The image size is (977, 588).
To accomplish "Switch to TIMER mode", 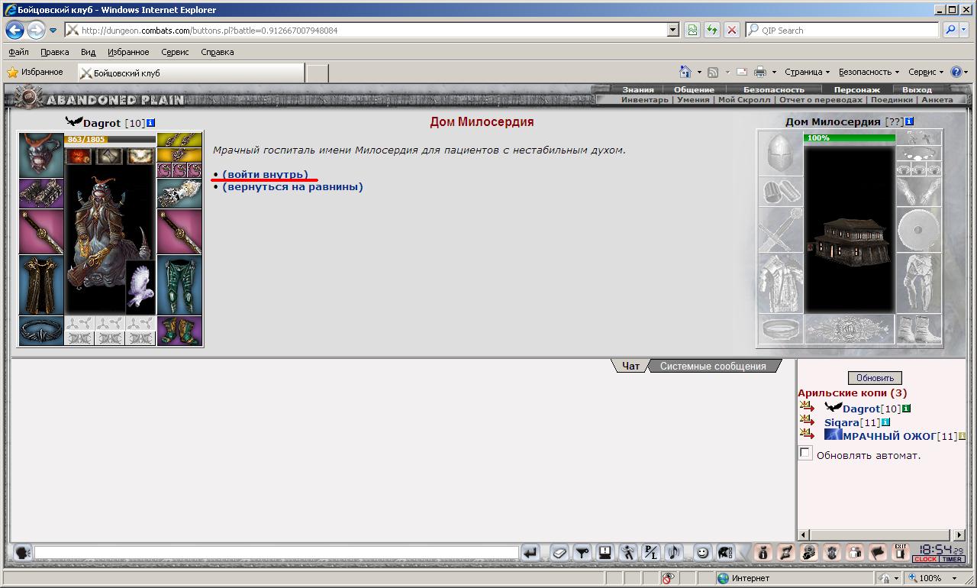I will [x=952, y=560].
